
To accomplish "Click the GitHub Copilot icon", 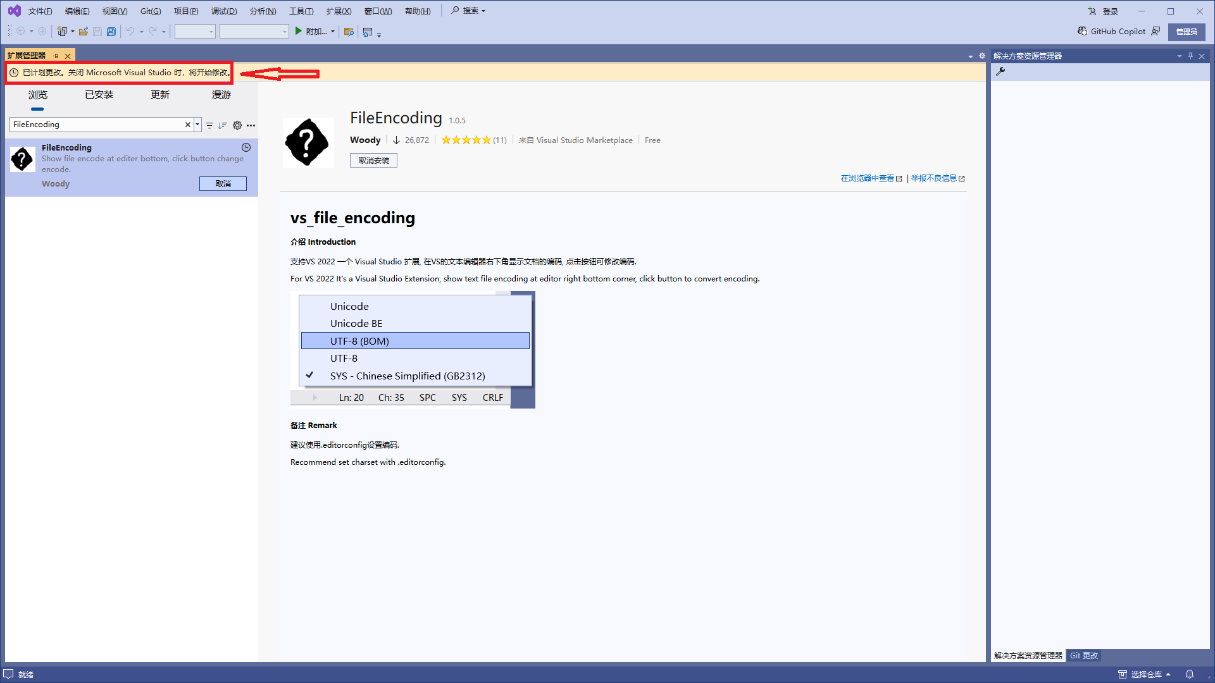I will tap(1082, 31).
